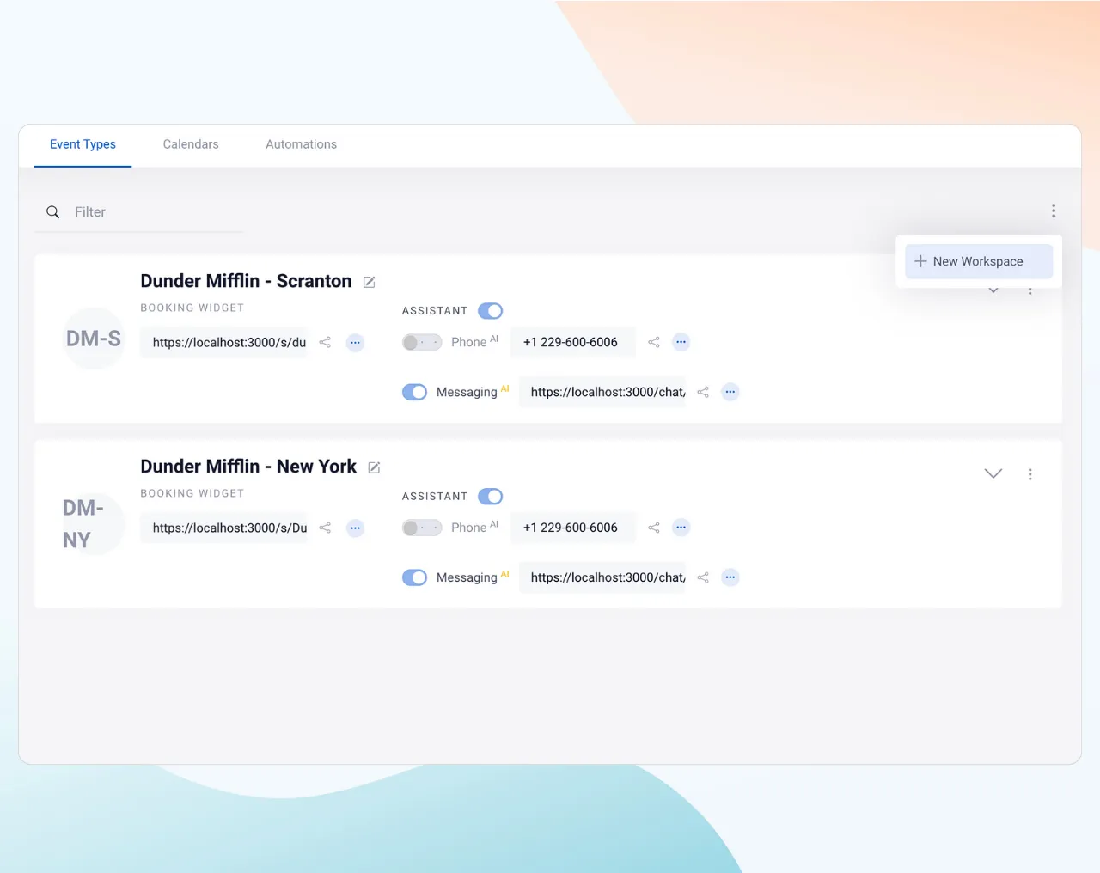Toggle the Scranton Assistant switch

click(491, 311)
